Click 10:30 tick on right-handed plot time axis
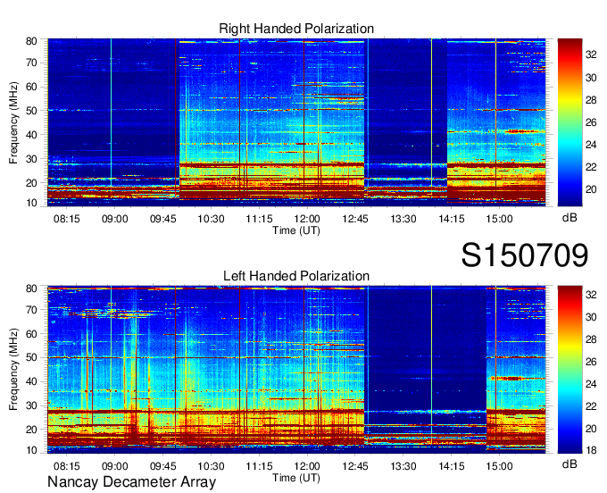This screenshot has width=607, height=493. click(211, 219)
